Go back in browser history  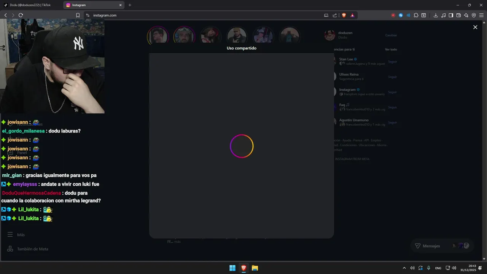(6, 15)
